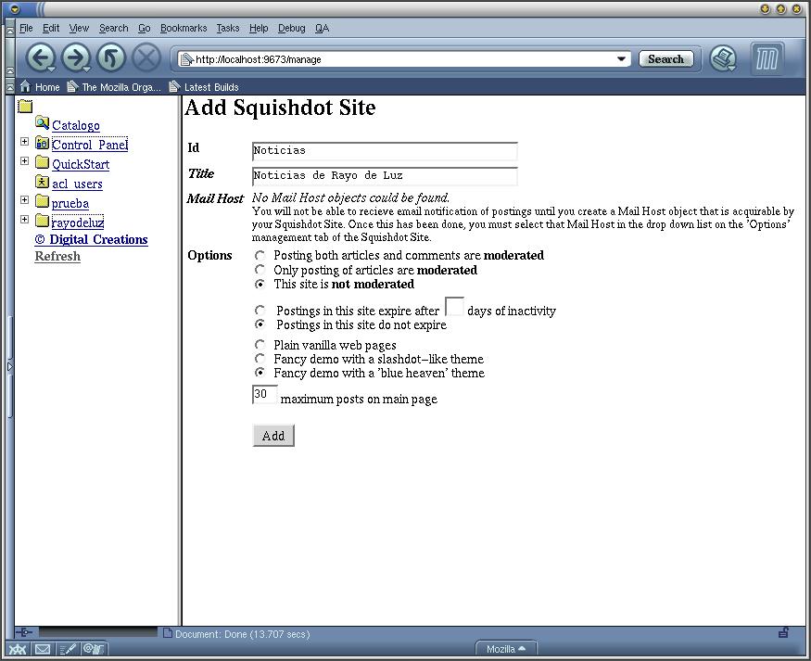Click the Catalogo magnifier icon

[43, 123]
